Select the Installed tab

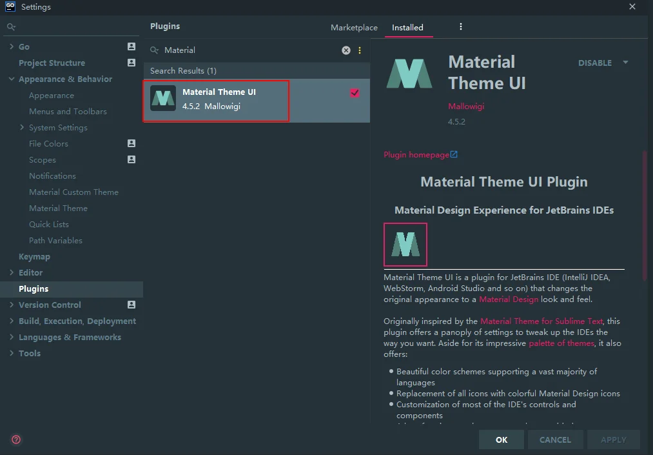407,28
